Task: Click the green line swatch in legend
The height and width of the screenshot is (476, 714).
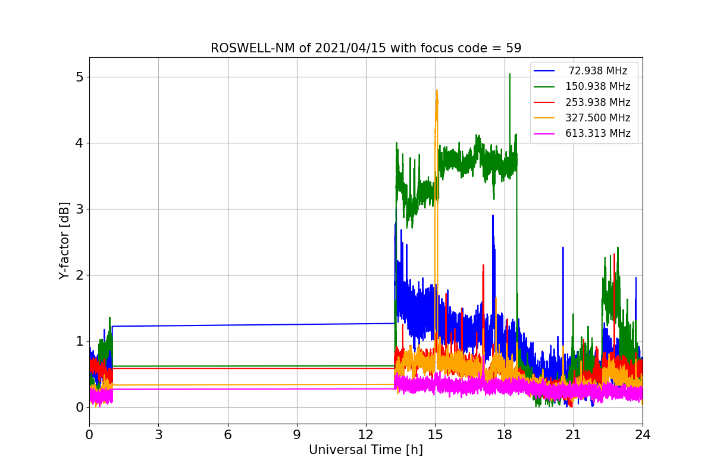Action: 545,86
